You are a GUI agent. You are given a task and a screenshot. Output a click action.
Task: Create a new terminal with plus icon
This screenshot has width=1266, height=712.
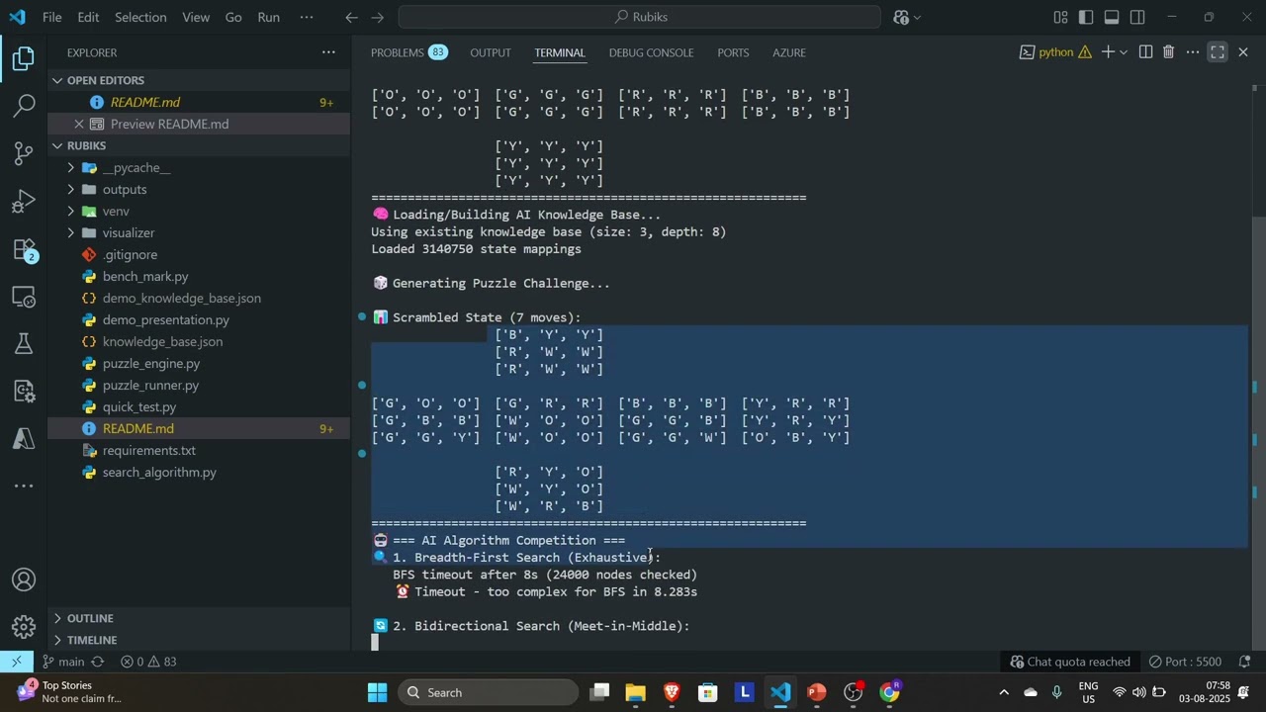(x=1108, y=52)
